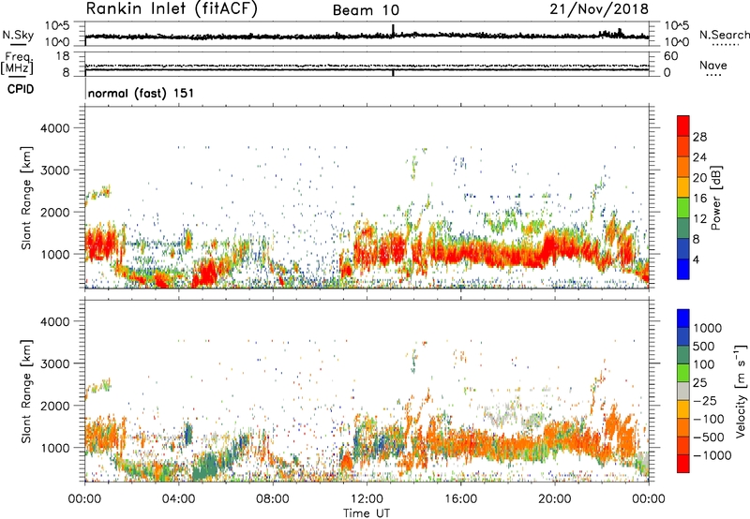Click the grey segment of the velocity colorbar

(683, 392)
